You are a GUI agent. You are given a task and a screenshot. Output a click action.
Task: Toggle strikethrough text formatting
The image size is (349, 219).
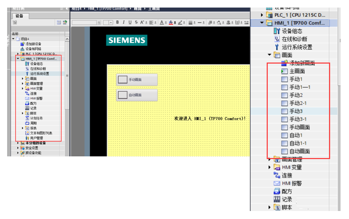(136, 22)
